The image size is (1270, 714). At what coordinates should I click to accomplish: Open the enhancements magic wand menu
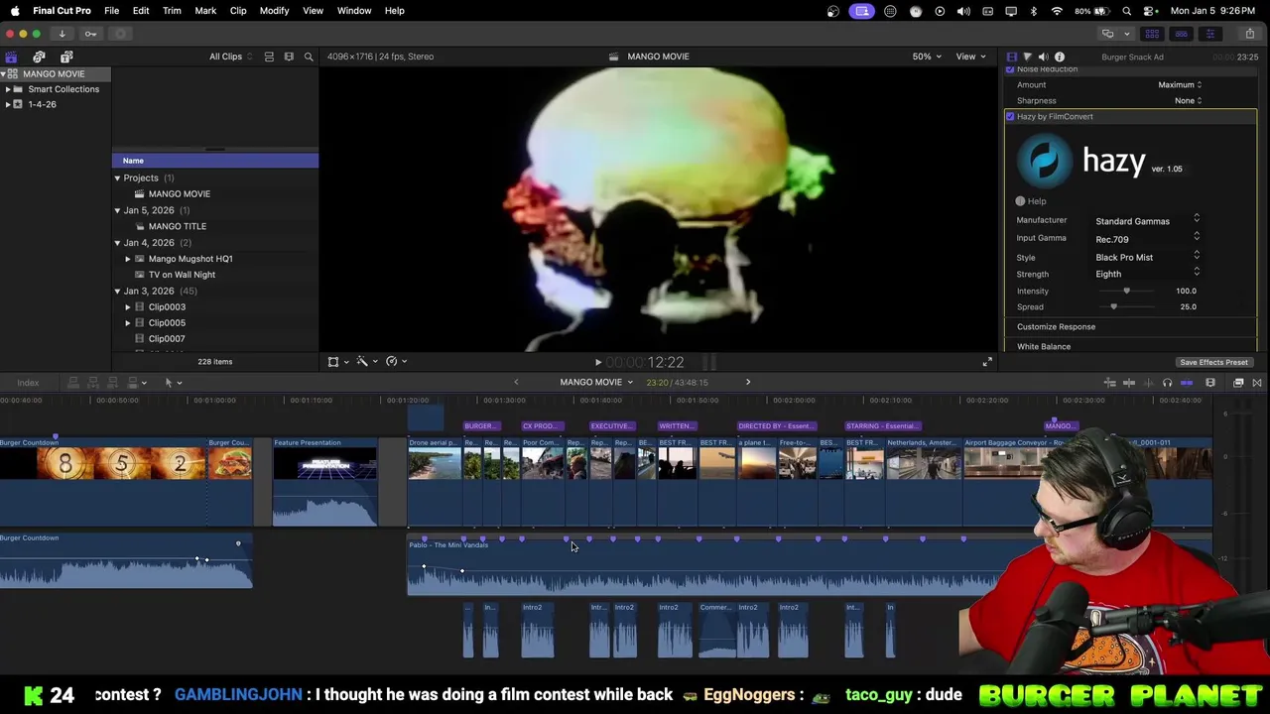pos(366,362)
